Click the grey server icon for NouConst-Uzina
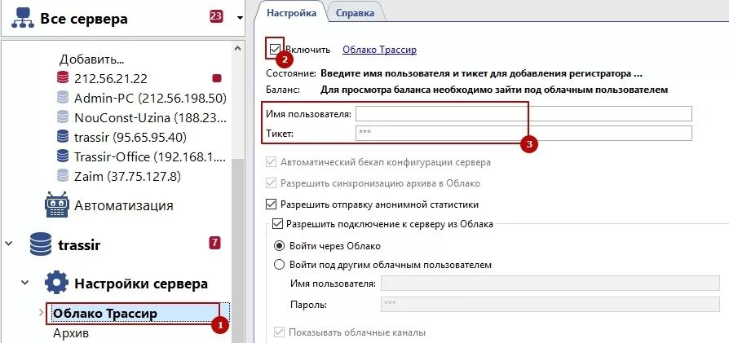 62,117
